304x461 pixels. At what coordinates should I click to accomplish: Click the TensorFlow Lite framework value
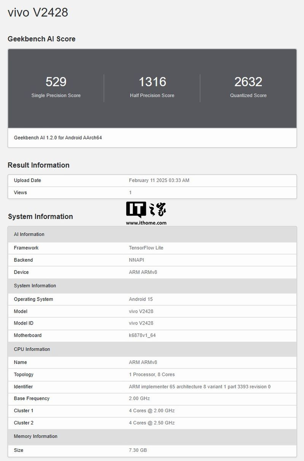click(x=146, y=248)
